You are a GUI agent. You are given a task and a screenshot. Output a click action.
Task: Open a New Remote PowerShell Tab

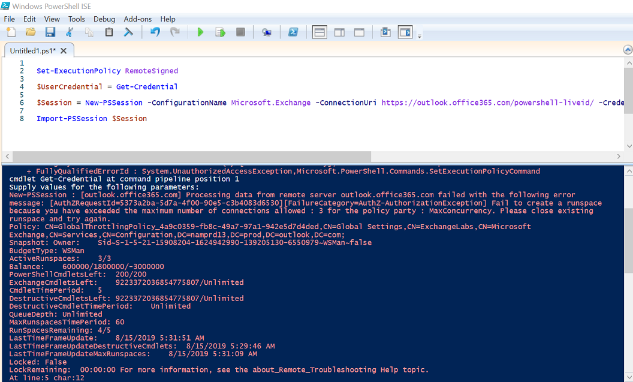[267, 32]
